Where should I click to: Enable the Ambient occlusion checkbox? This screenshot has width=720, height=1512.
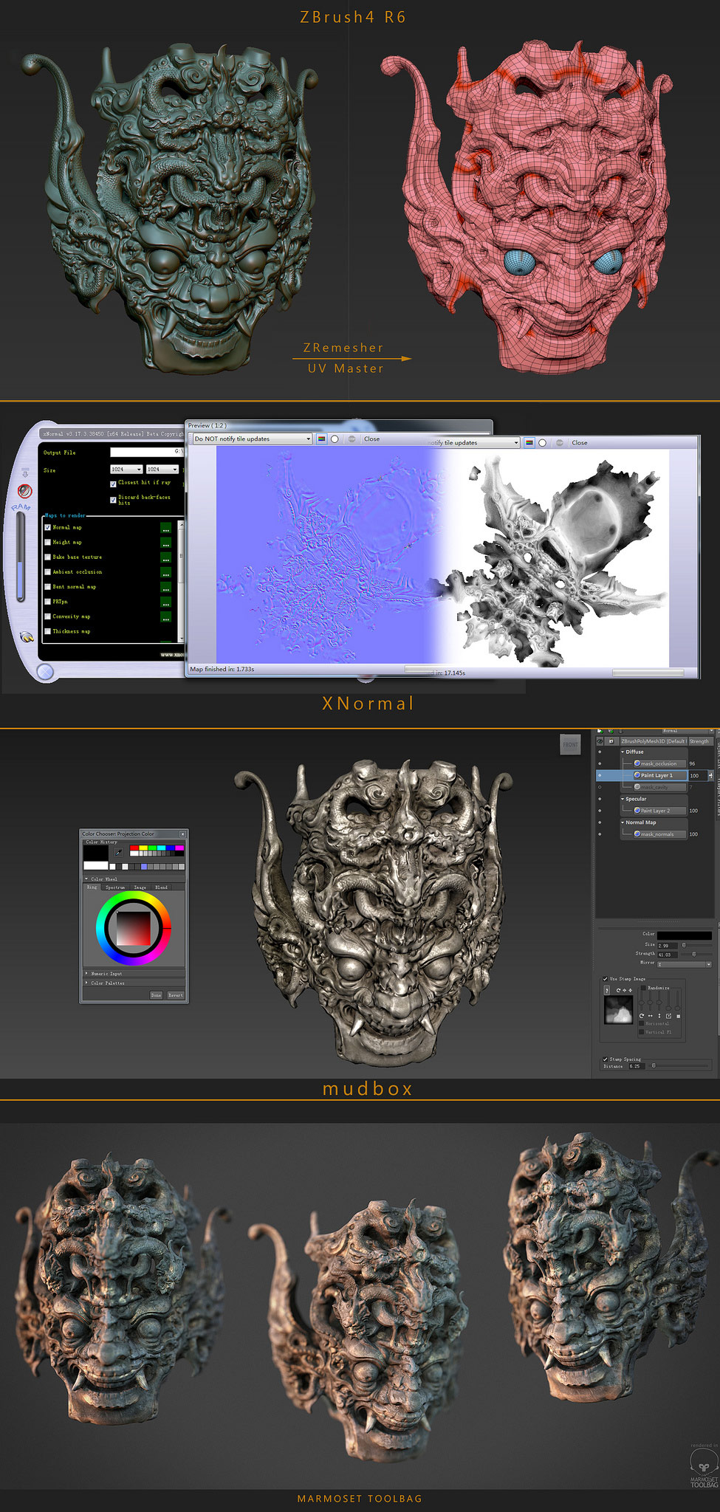tap(48, 572)
